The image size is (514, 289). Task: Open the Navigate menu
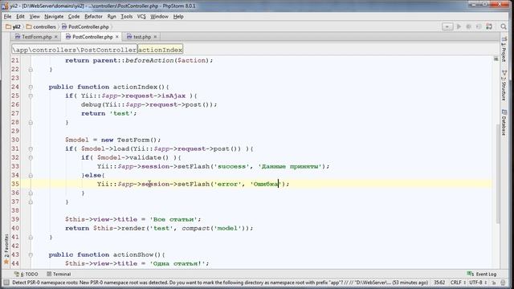54,16
